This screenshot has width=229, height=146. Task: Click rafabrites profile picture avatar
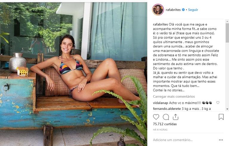(x=158, y=10)
